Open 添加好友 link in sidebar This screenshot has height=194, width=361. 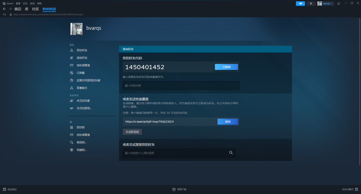(x=82, y=58)
